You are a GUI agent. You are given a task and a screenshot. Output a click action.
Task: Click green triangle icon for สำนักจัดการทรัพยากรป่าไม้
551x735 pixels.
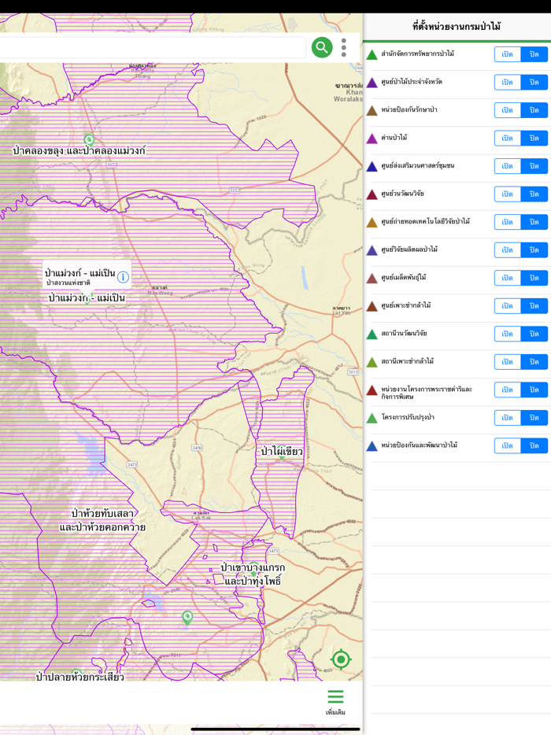click(x=372, y=55)
